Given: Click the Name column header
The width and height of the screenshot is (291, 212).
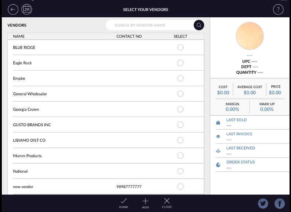Looking at the screenshot, I should click(19, 36).
